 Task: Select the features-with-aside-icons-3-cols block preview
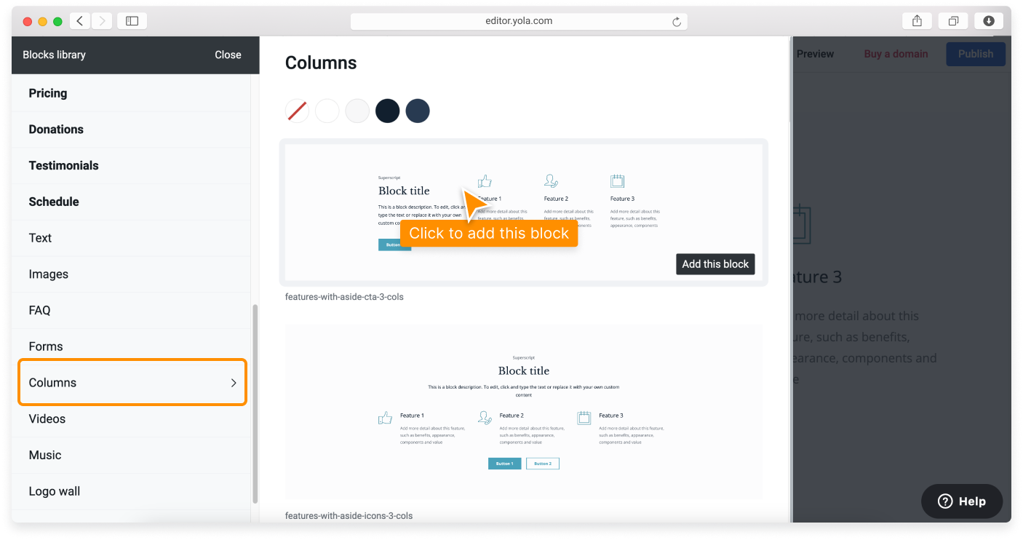point(524,411)
